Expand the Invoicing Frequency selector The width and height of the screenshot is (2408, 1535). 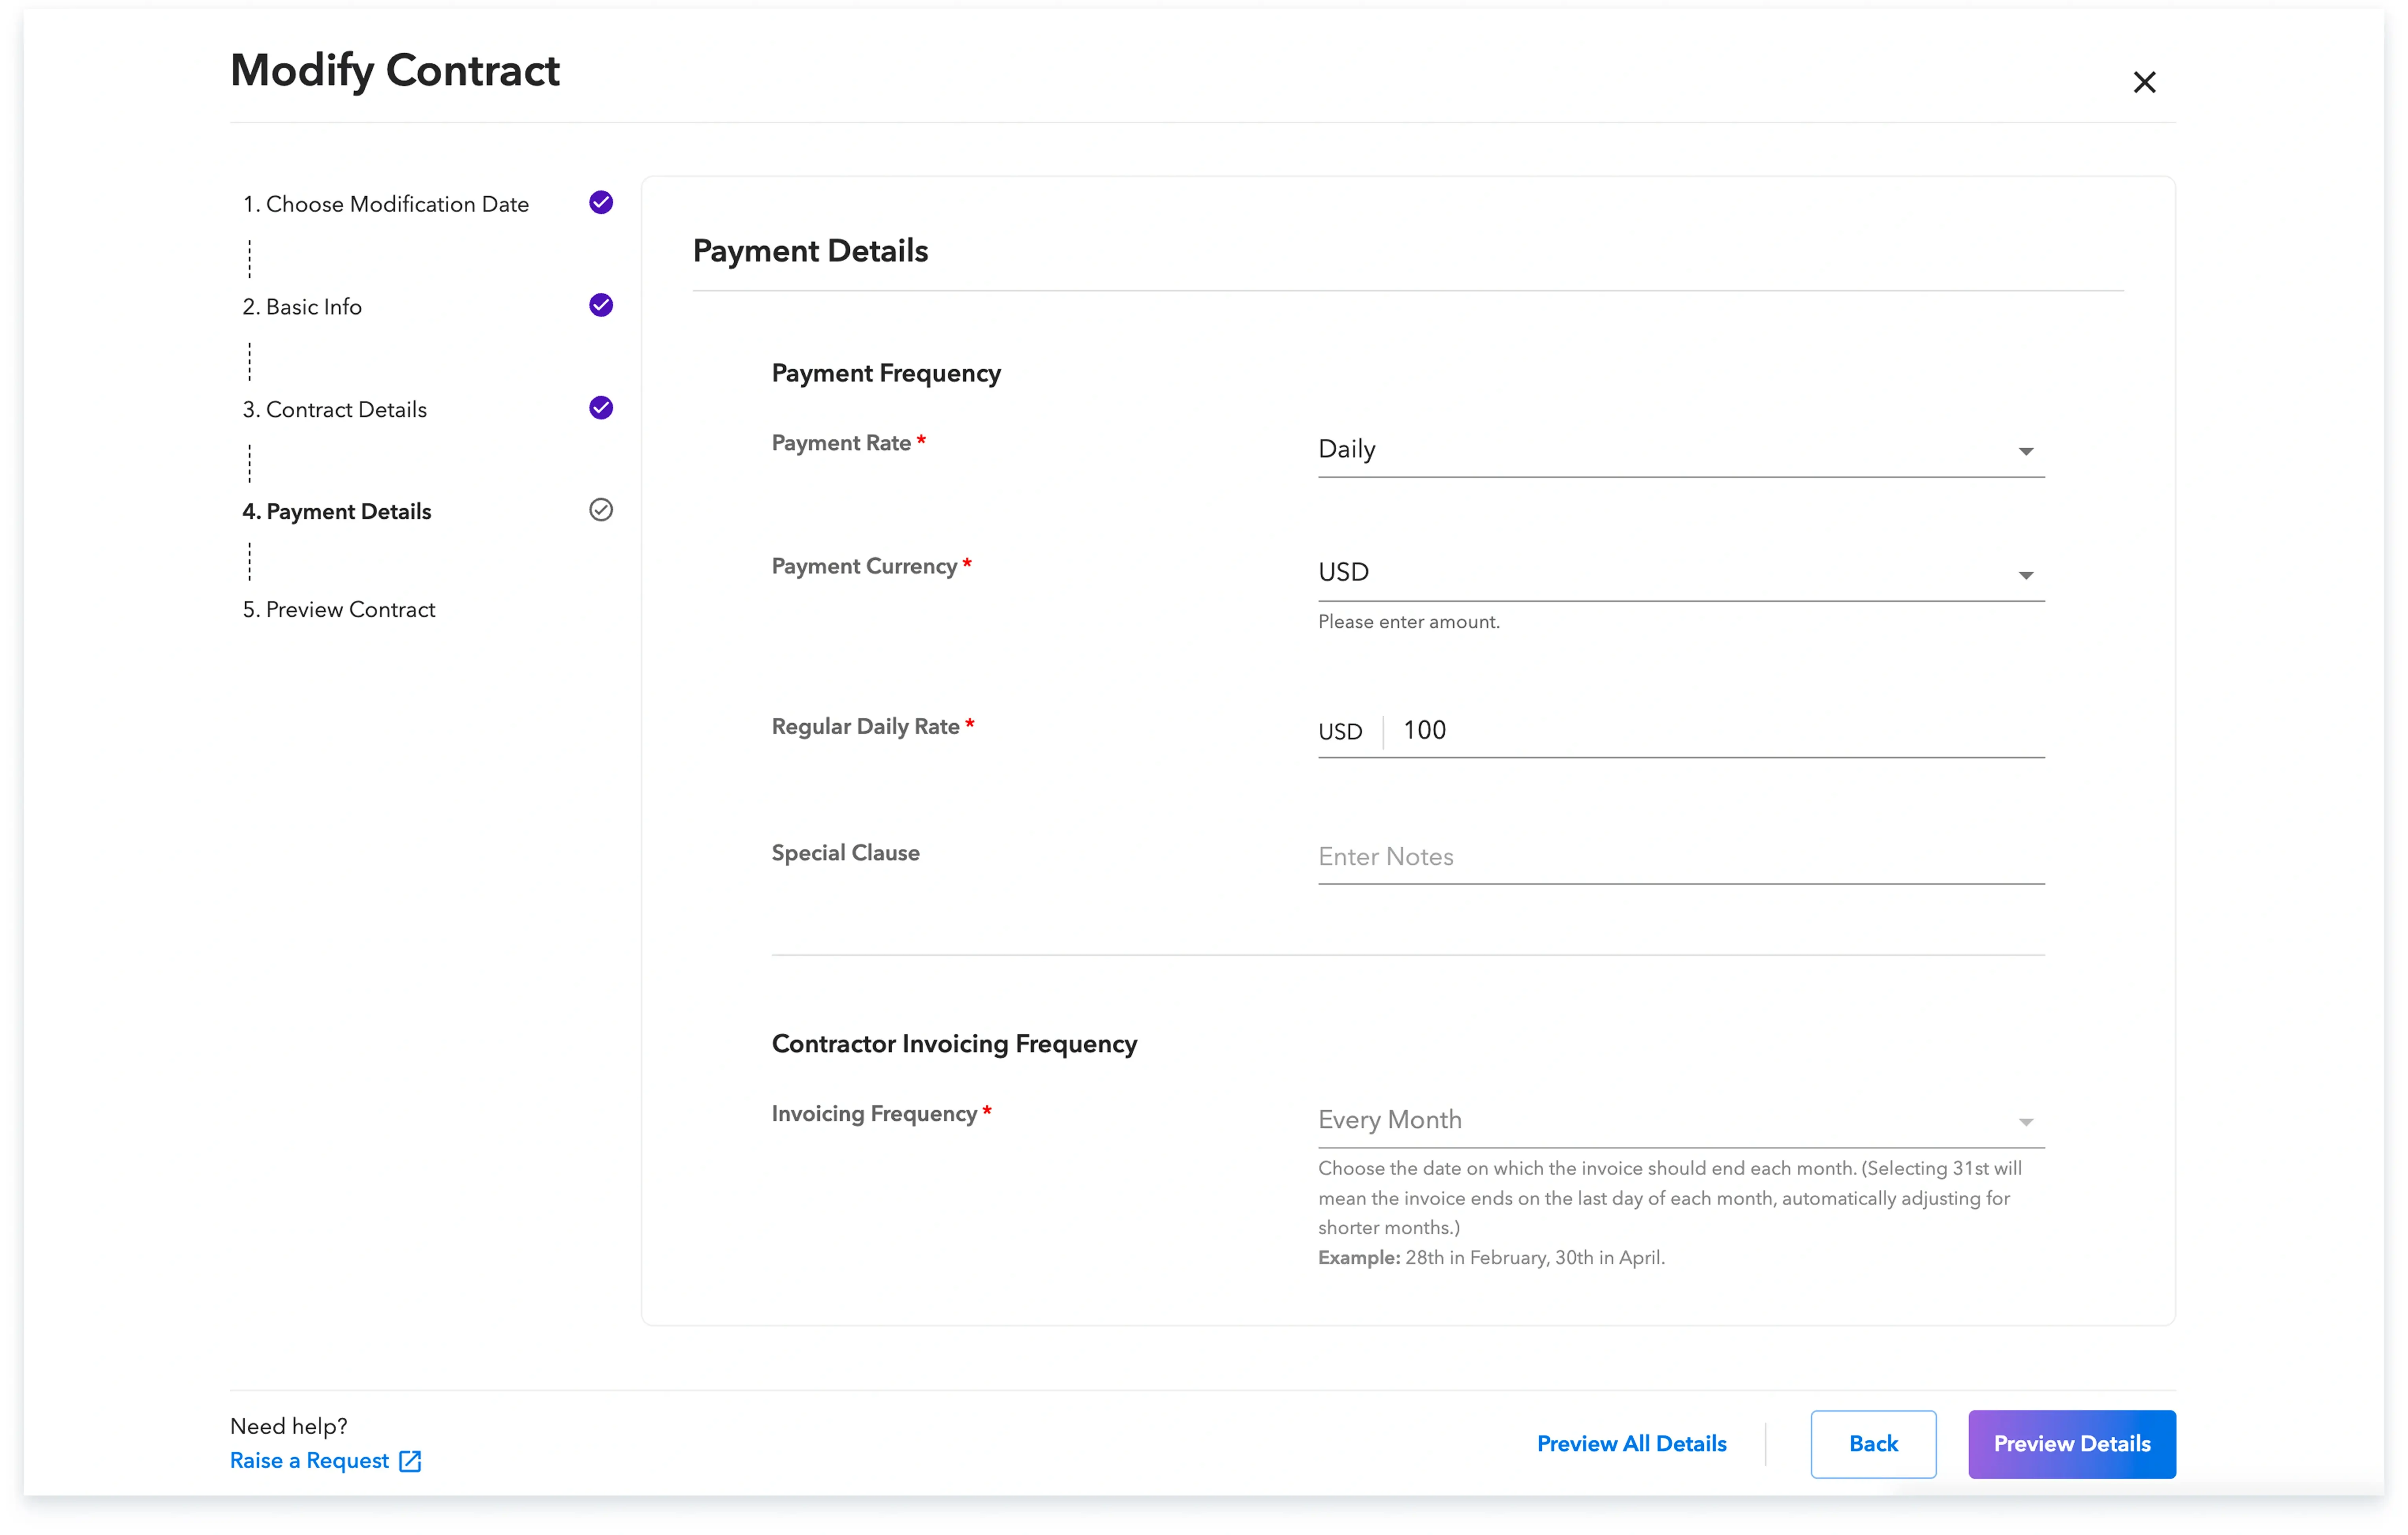[1680, 1119]
